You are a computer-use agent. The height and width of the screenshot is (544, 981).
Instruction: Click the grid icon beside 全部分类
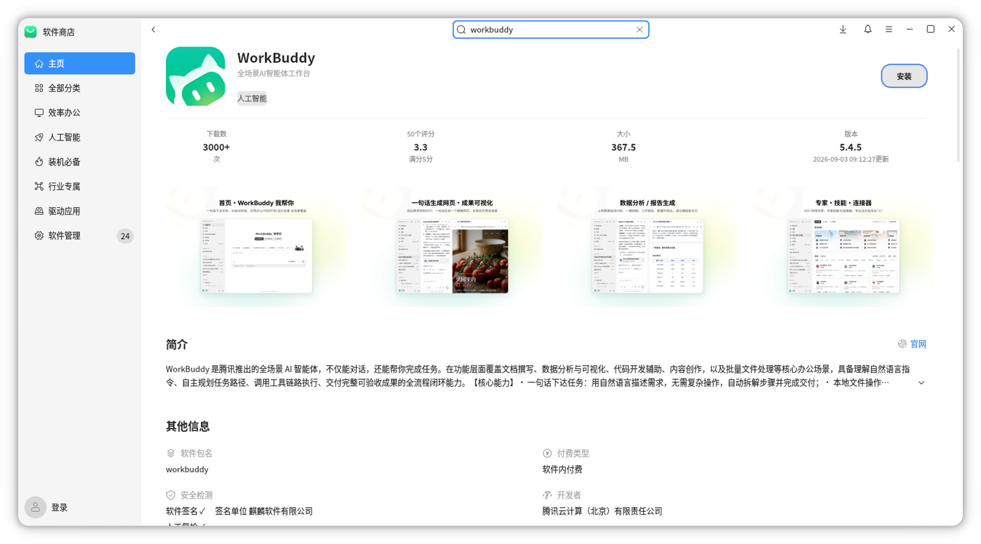pyautogui.click(x=39, y=88)
